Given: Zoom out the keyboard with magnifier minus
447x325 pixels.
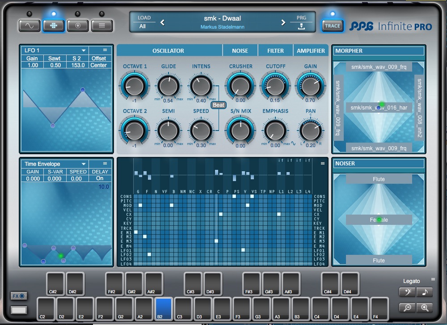Looking at the screenshot, I should pos(407,307).
